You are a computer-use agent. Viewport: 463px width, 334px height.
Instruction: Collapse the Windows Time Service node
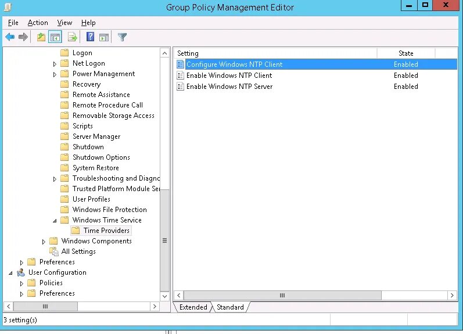tap(55, 220)
